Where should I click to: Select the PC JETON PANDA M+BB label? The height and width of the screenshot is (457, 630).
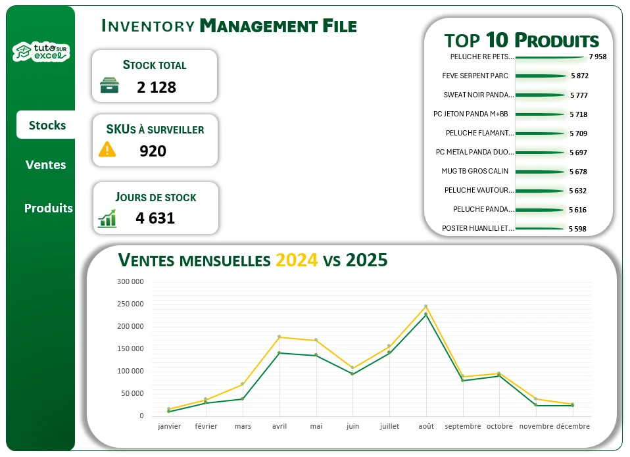[x=470, y=114]
